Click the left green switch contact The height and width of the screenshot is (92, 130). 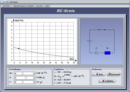99,30
